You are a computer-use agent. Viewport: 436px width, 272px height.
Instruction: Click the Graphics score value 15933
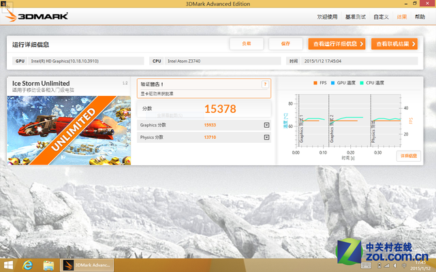pos(210,125)
